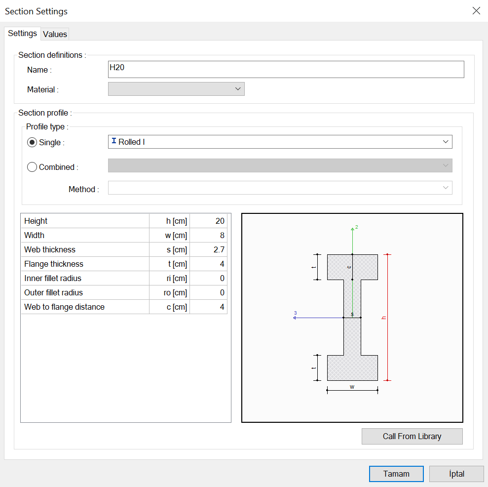Viewport: 488px width, 487px height.
Task: Switch to the Values tab
Action: coord(55,34)
